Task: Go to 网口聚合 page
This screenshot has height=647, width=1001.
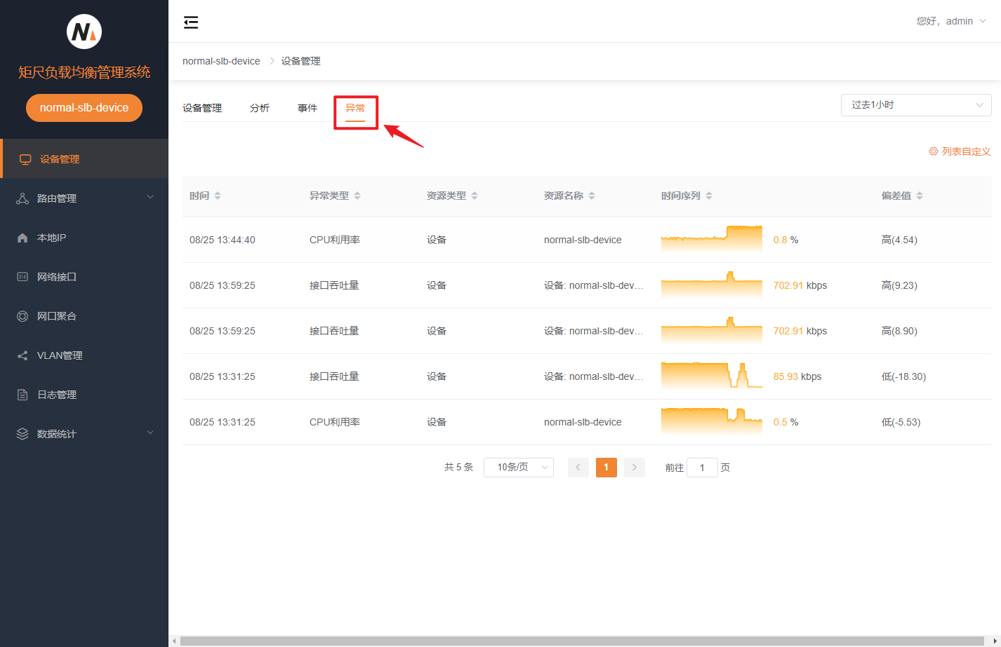Action: point(56,316)
